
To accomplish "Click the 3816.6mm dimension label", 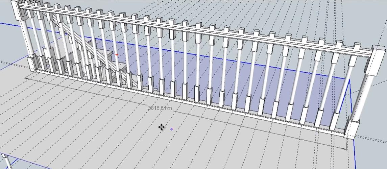I will point(160,108).
